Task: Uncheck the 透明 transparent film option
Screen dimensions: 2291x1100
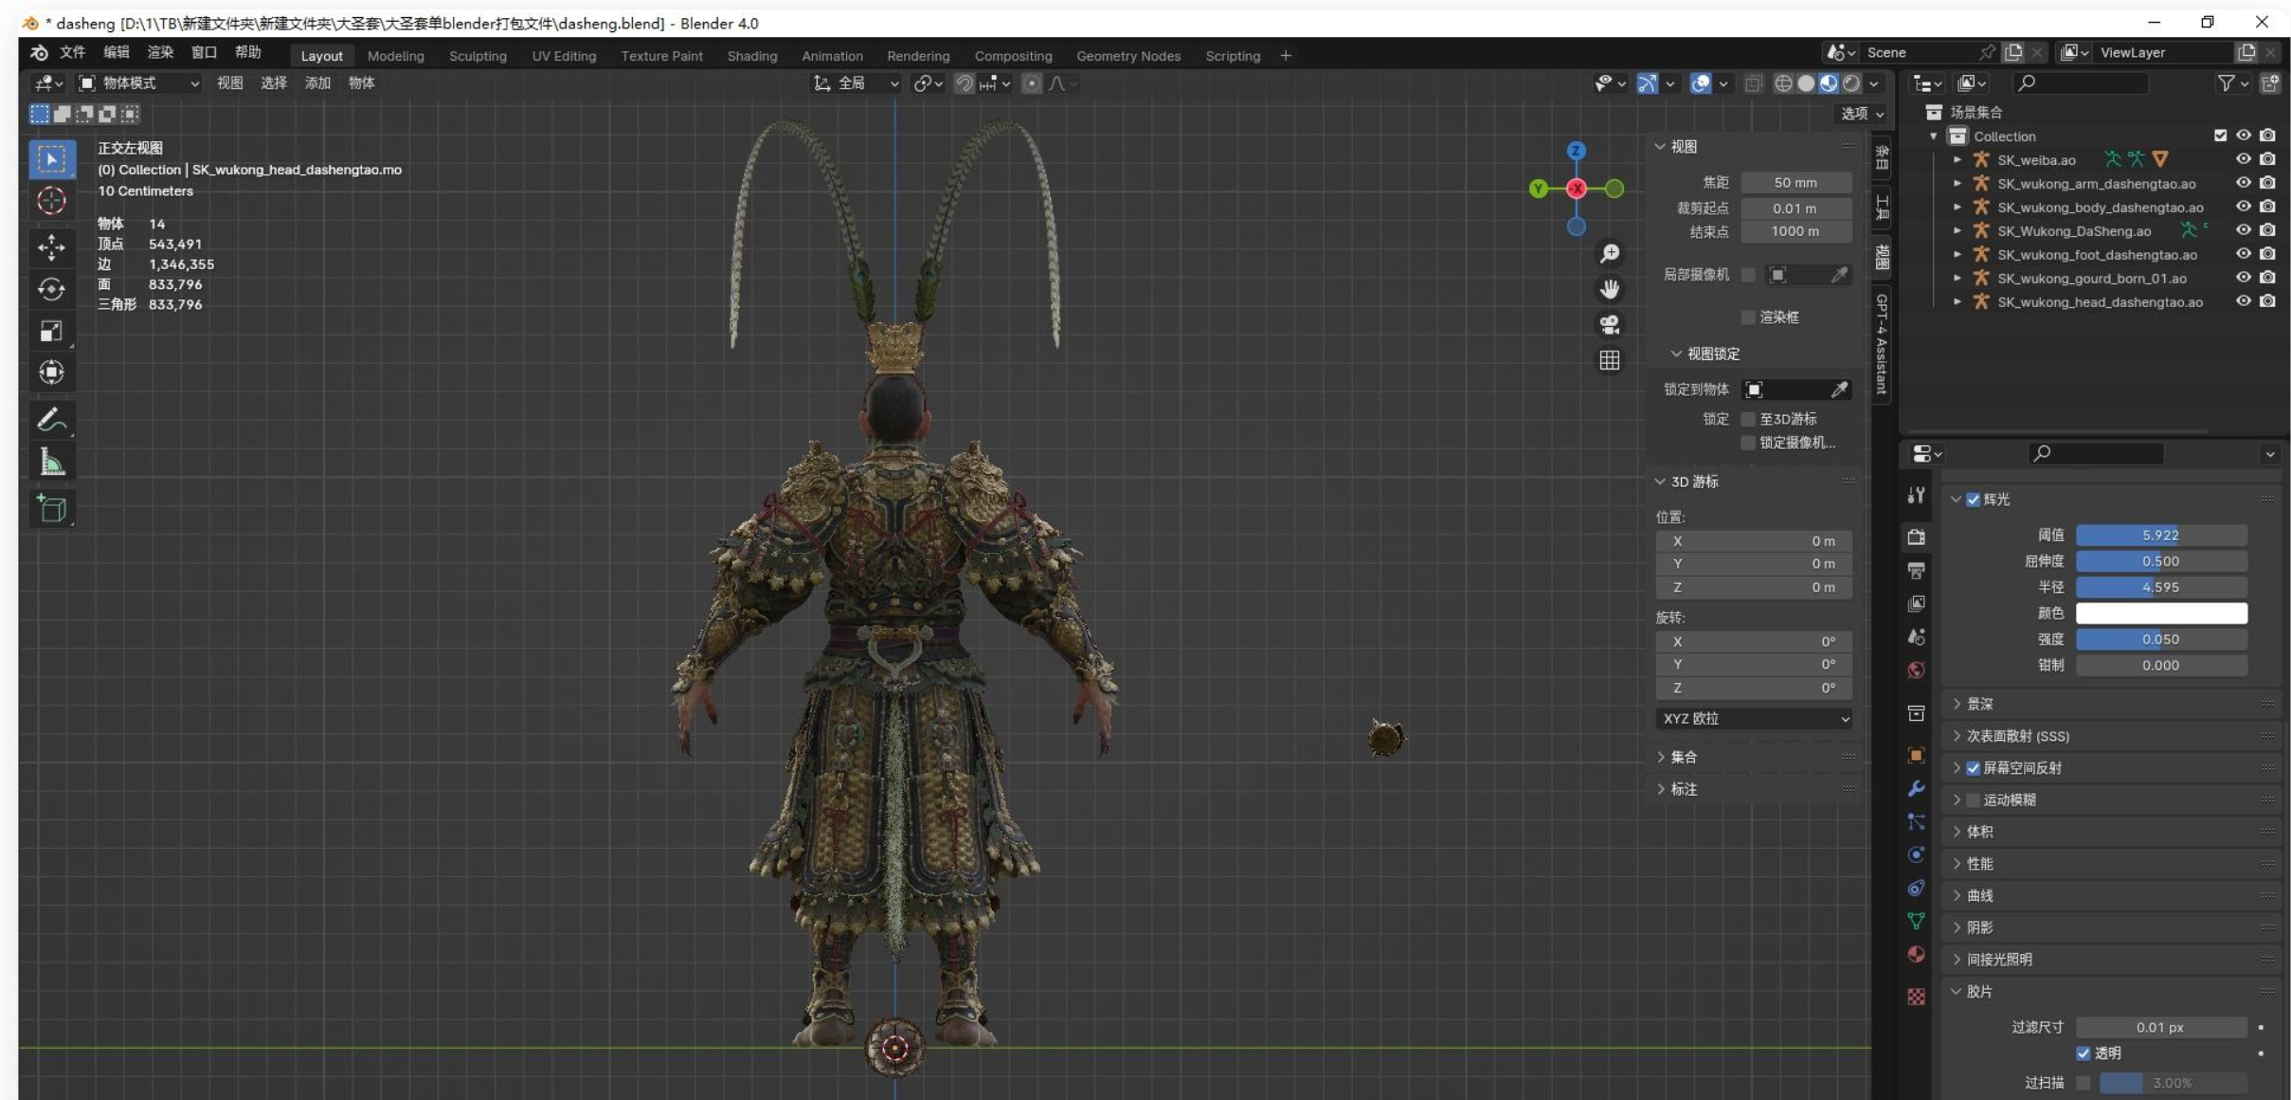Action: [x=2083, y=1053]
